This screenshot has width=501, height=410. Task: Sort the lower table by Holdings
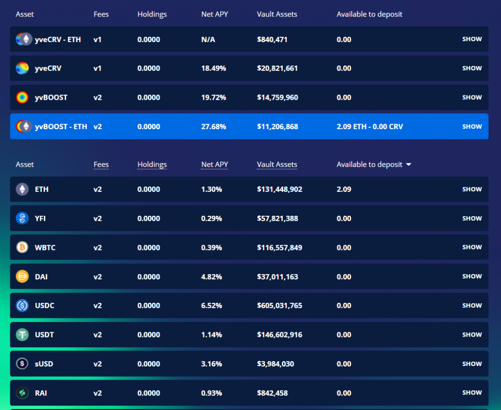[152, 164]
